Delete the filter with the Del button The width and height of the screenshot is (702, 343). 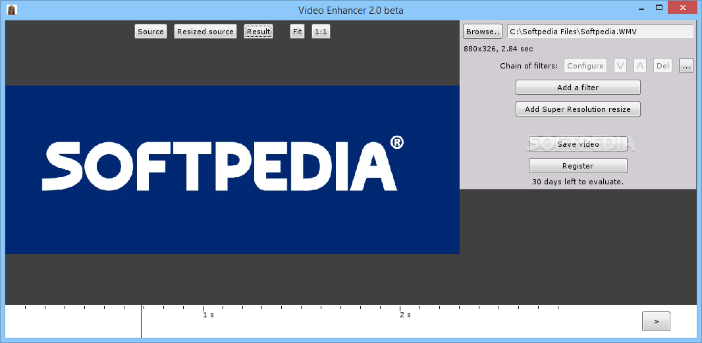tap(663, 66)
